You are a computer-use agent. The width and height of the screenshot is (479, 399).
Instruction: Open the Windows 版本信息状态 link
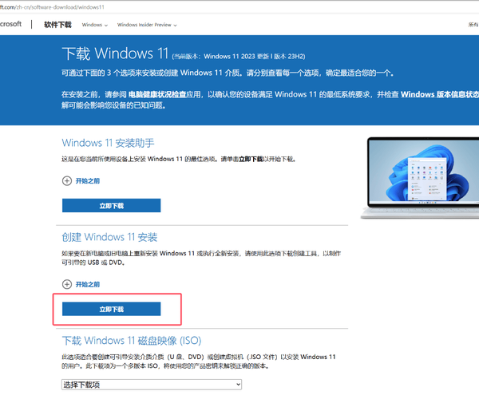tap(440, 95)
